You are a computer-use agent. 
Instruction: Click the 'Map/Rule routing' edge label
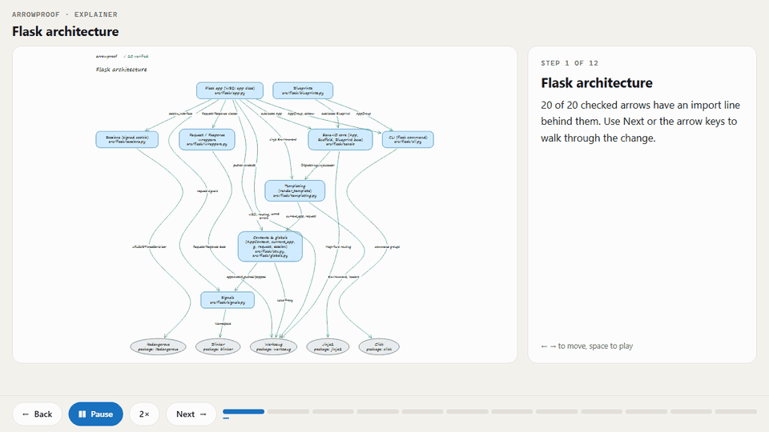coord(338,247)
